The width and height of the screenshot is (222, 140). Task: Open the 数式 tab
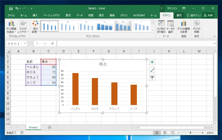[68, 15]
